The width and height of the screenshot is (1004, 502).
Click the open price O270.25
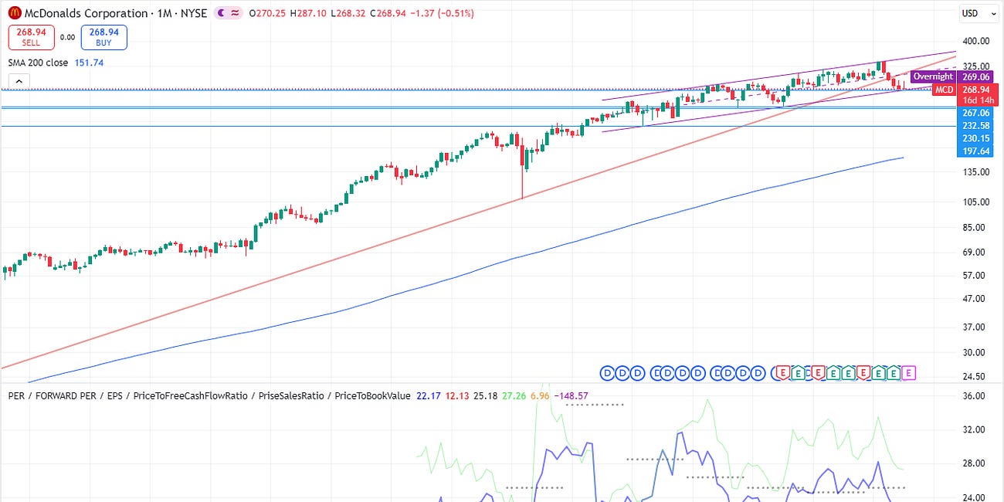[266, 14]
